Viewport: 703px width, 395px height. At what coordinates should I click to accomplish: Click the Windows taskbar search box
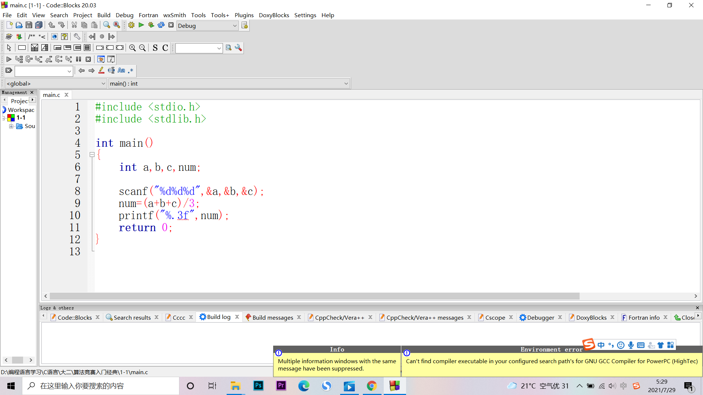coord(101,386)
